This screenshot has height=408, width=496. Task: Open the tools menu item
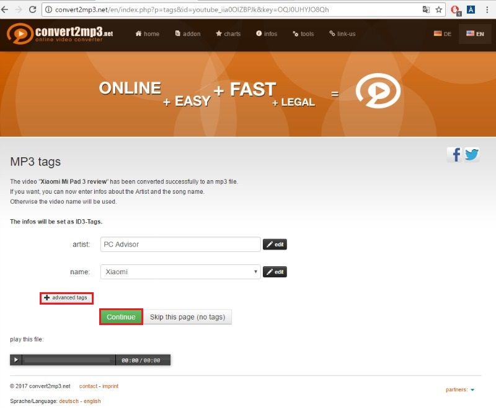click(303, 34)
